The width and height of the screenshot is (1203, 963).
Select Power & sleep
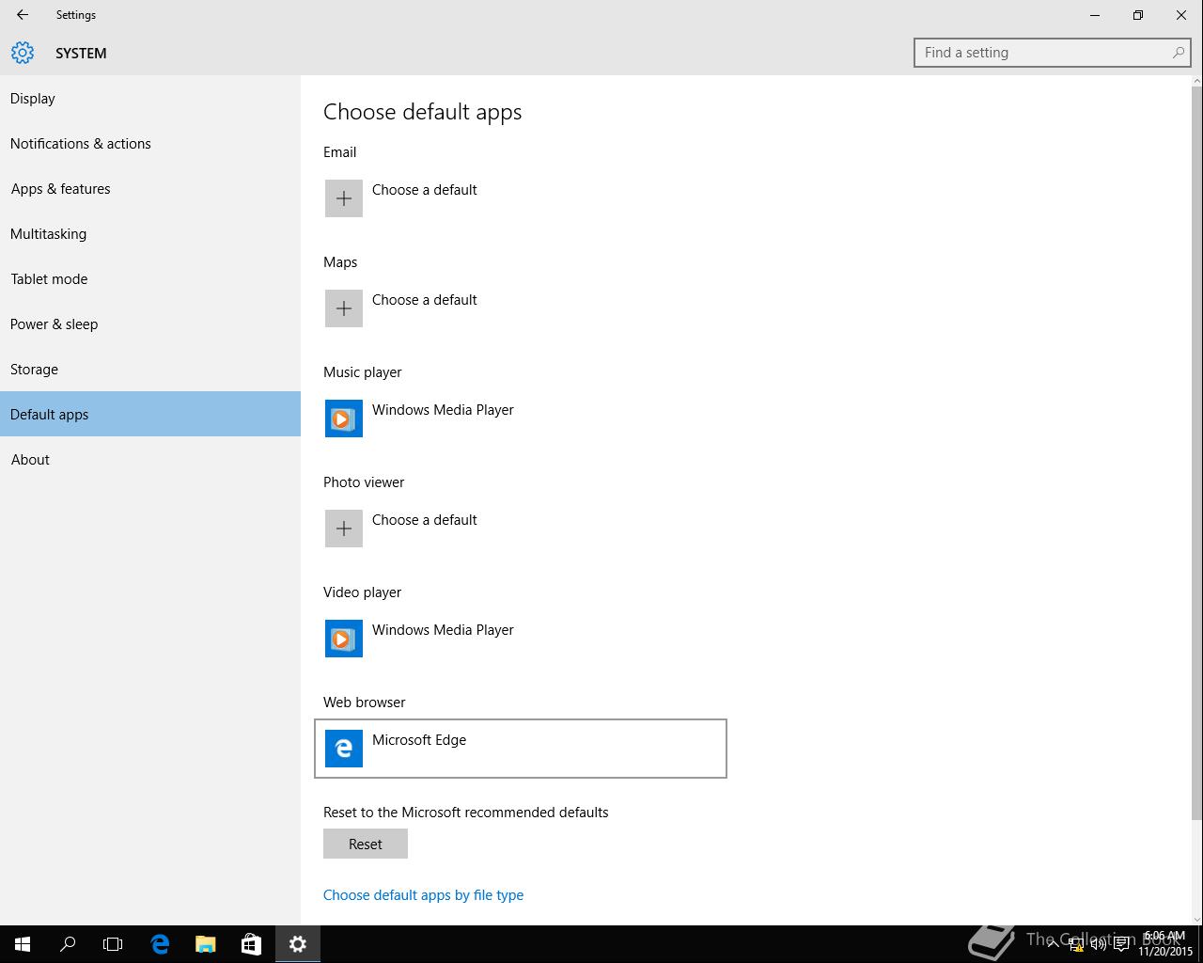150,324
